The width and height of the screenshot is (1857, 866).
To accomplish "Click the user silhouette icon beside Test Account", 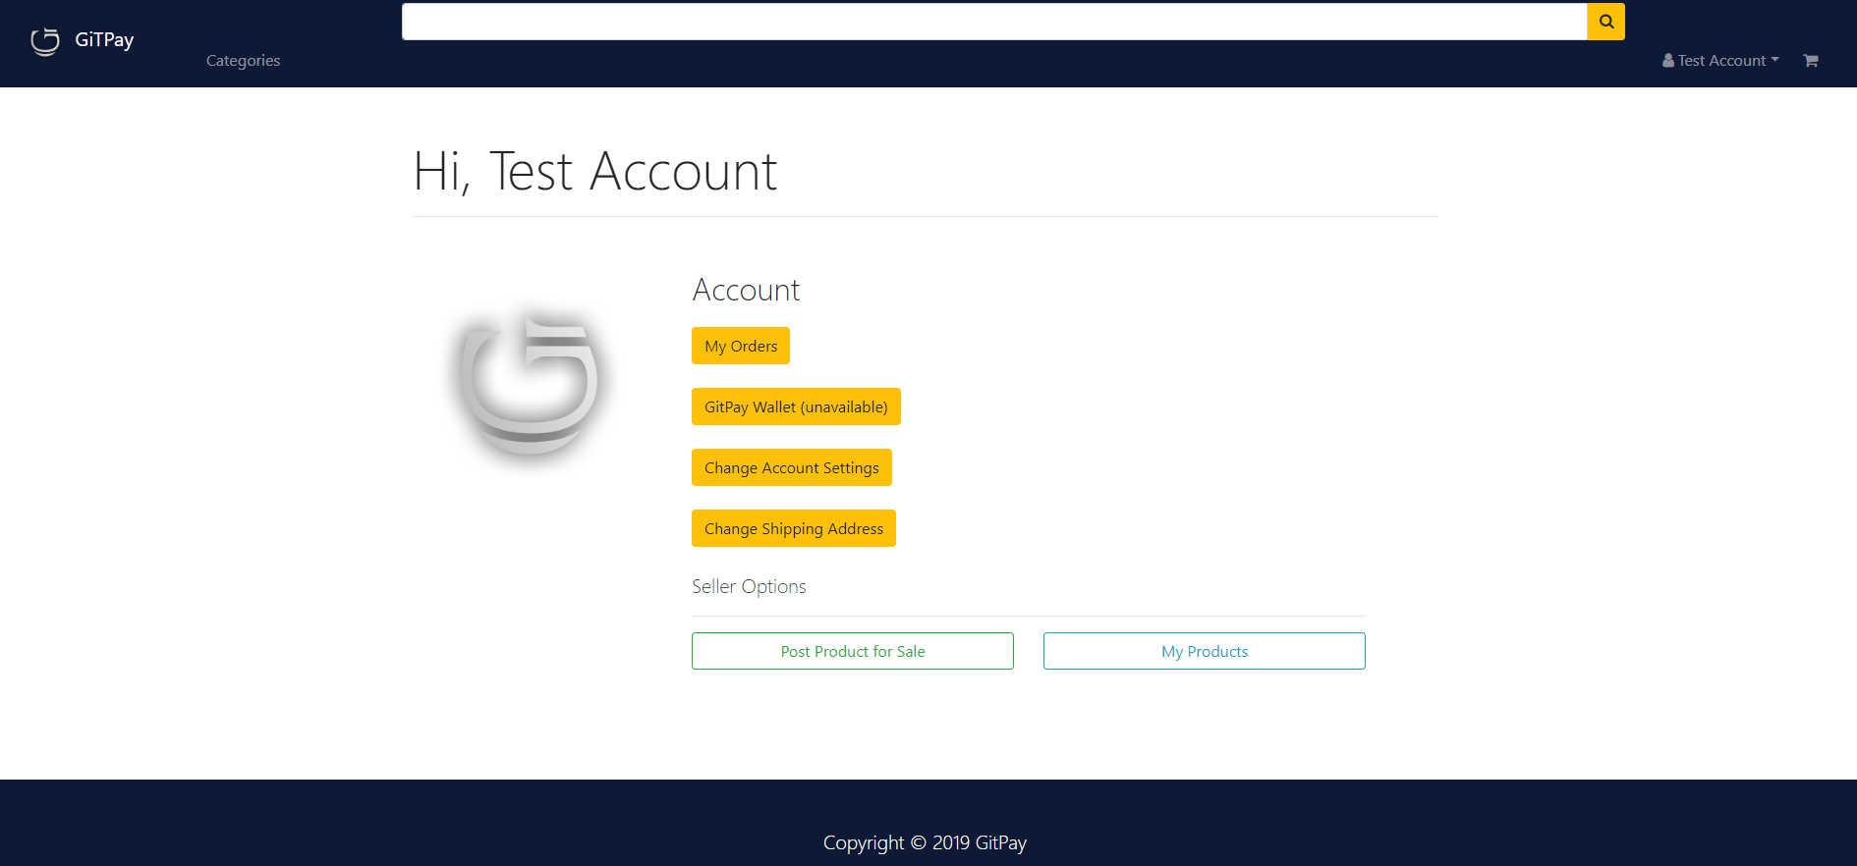I will coord(1668,61).
